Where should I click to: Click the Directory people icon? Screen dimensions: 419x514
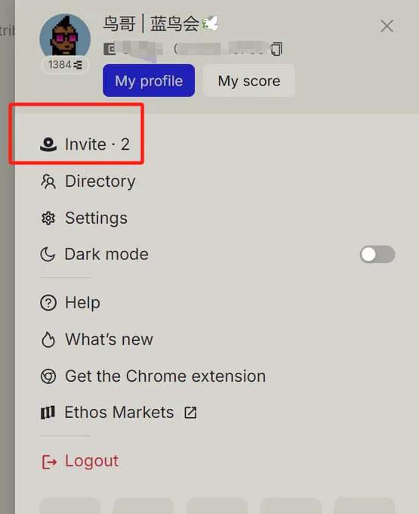48,181
